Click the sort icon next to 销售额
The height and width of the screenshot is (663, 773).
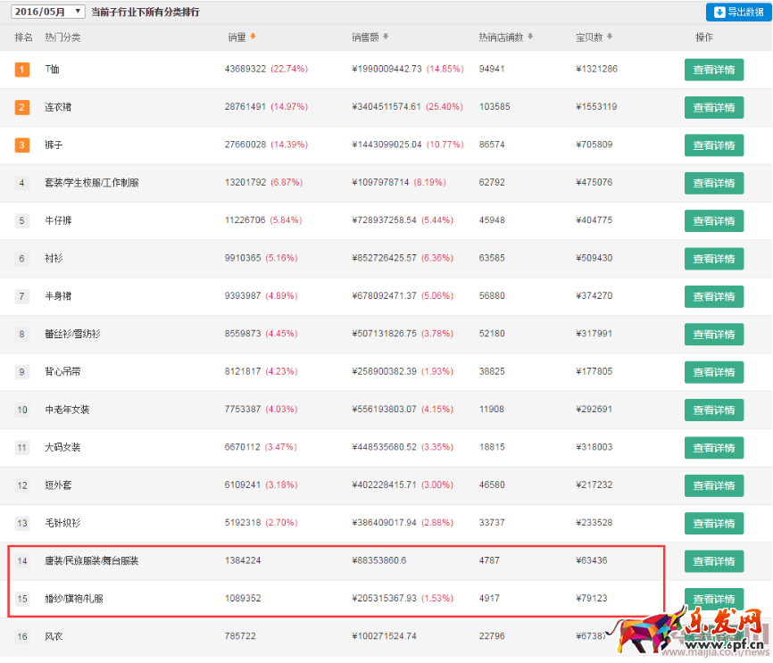386,37
